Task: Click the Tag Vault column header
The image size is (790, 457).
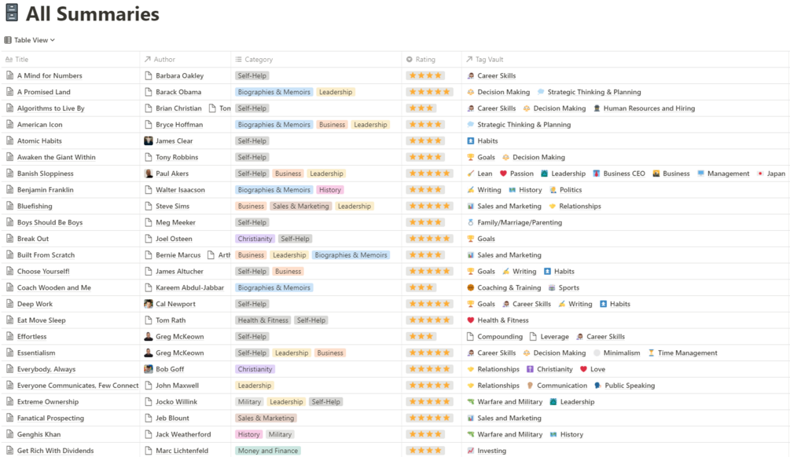Action: click(485, 60)
